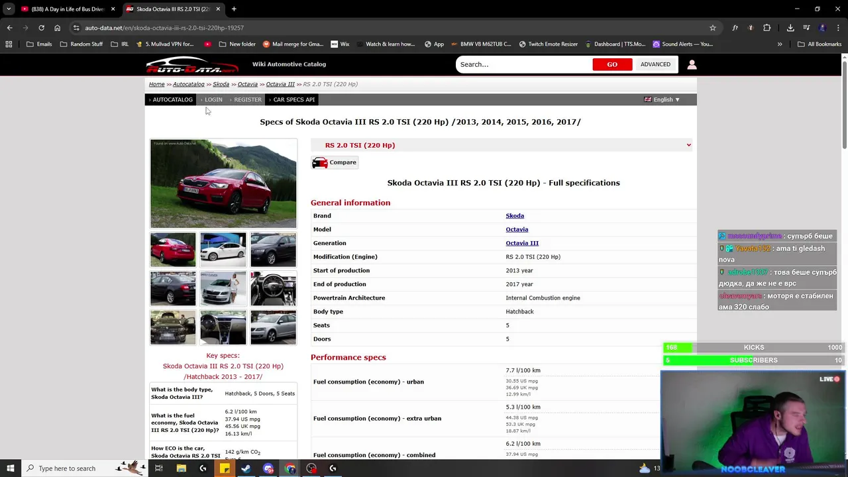Image resolution: width=848 pixels, height=477 pixels.
Task: Switch to the A Day in Life of Bus Driver tab
Action: pyautogui.click(x=66, y=9)
